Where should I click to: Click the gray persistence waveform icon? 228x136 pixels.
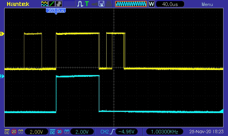click(59, 4)
